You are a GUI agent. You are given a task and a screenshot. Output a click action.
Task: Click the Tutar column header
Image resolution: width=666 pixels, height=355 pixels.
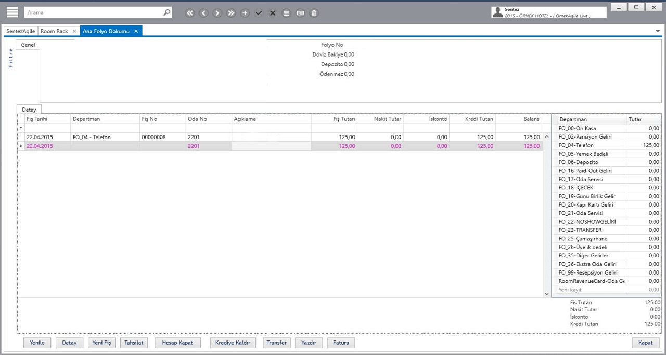click(x=643, y=119)
